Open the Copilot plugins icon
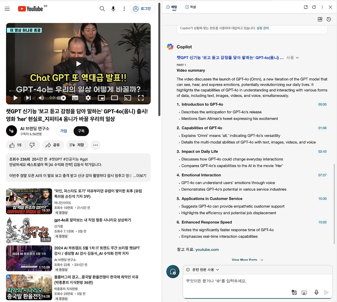This screenshot has height=302, width=337. click(x=320, y=19)
